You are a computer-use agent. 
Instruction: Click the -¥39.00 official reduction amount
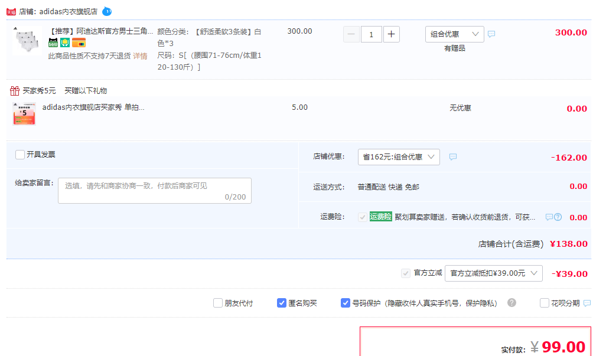pyautogui.click(x=569, y=274)
